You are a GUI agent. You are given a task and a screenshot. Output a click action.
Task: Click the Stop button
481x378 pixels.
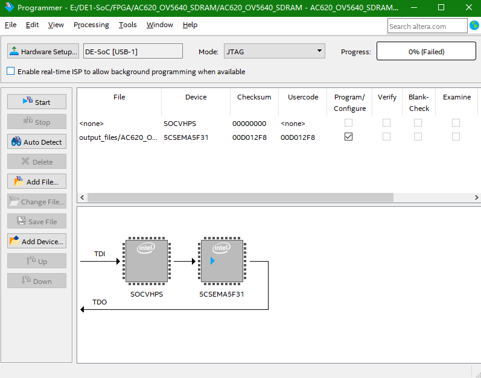(37, 122)
